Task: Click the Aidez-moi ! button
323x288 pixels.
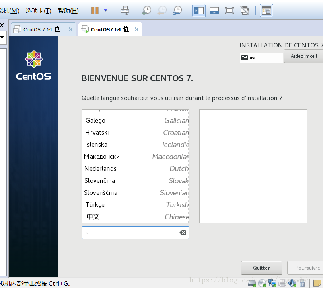Action: [x=303, y=56]
